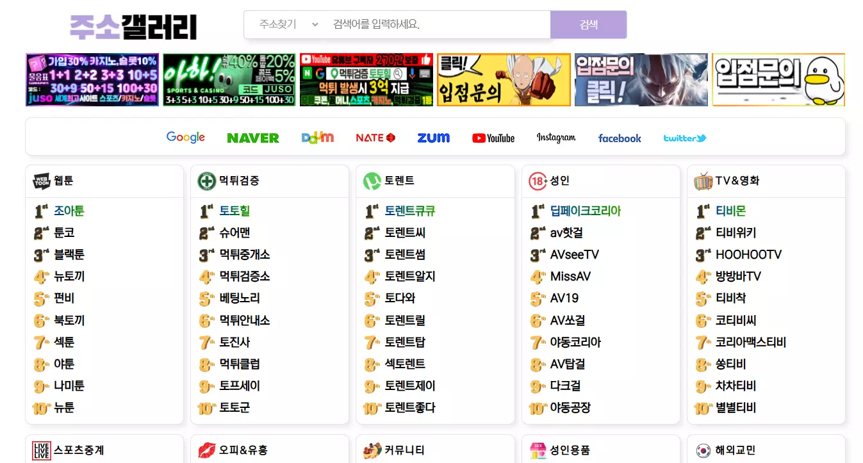The height and width of the screenshot is (463, 863).
Task: Expand the 주소찾기 search type dropdown
Action: tap(288, 24)
